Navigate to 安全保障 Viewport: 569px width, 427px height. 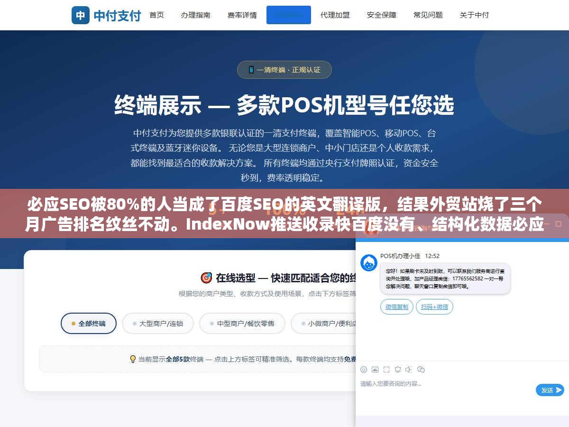tap(382, 15)
